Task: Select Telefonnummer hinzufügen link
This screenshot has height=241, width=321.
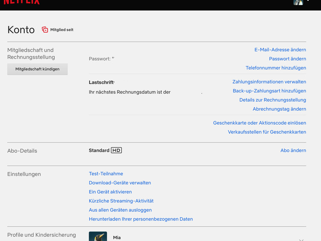Action: [276, 68]
